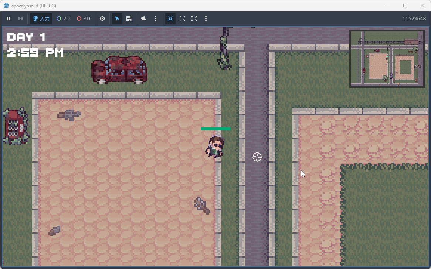Select the arrow pointer select tool
The height and width of the screenshot is (269, 431).
click(x=117, y=19)
